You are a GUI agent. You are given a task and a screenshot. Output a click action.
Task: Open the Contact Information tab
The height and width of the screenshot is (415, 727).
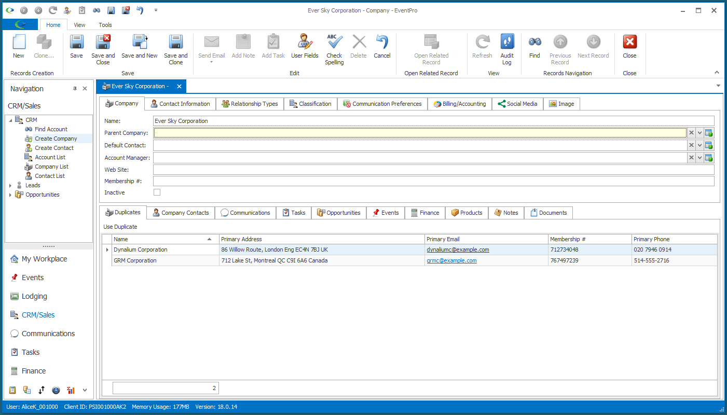(x=180, y=104)
